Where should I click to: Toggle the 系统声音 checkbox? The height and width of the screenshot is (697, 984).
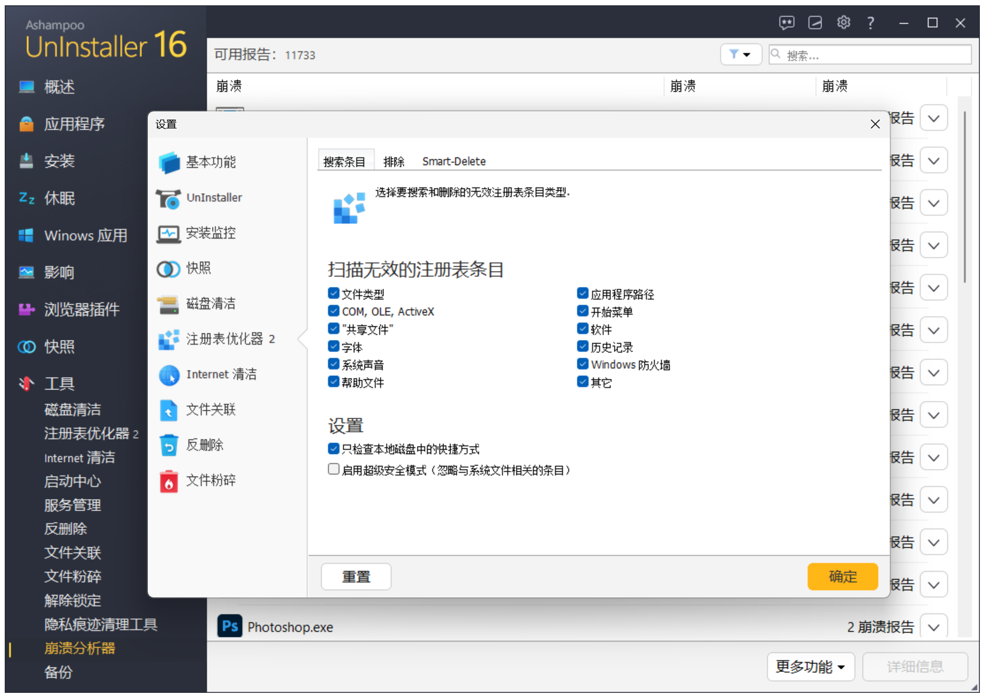334,364
